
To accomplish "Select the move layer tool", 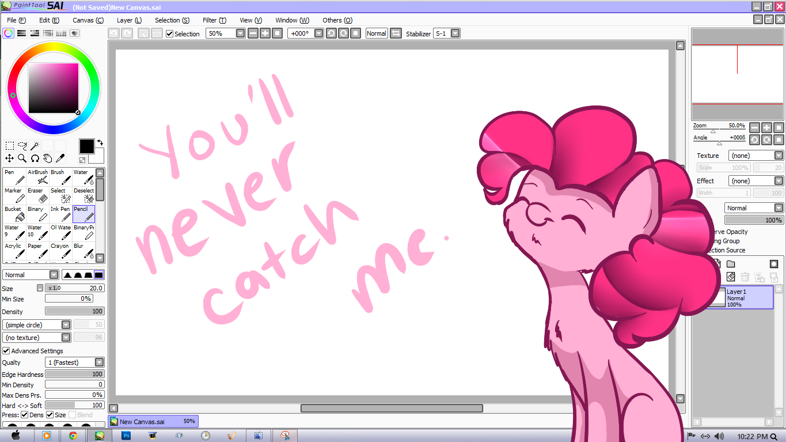I will pyautogui.click(x=10, y=158).
